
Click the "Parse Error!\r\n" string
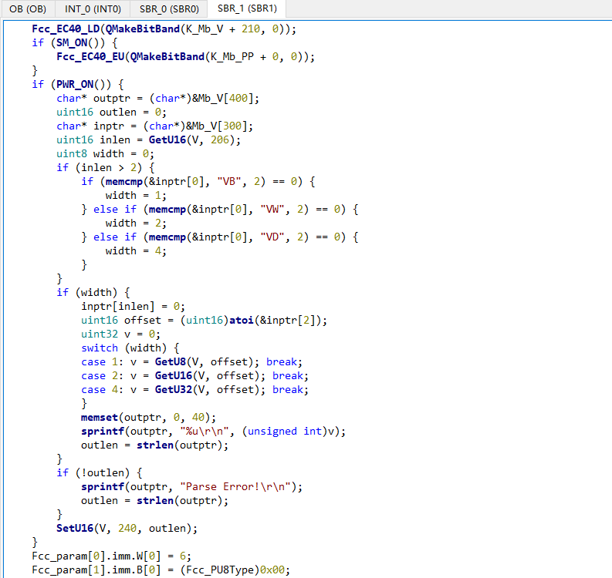pyautogui.click(x=235, y=486)
